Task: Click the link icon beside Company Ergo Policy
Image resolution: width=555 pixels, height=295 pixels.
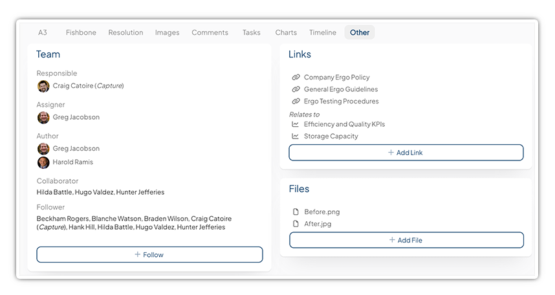Action: pyautogui.click(x=296, y=78)
